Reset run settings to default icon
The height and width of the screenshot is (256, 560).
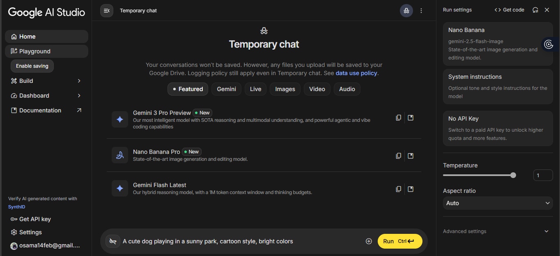pos(535,10)
